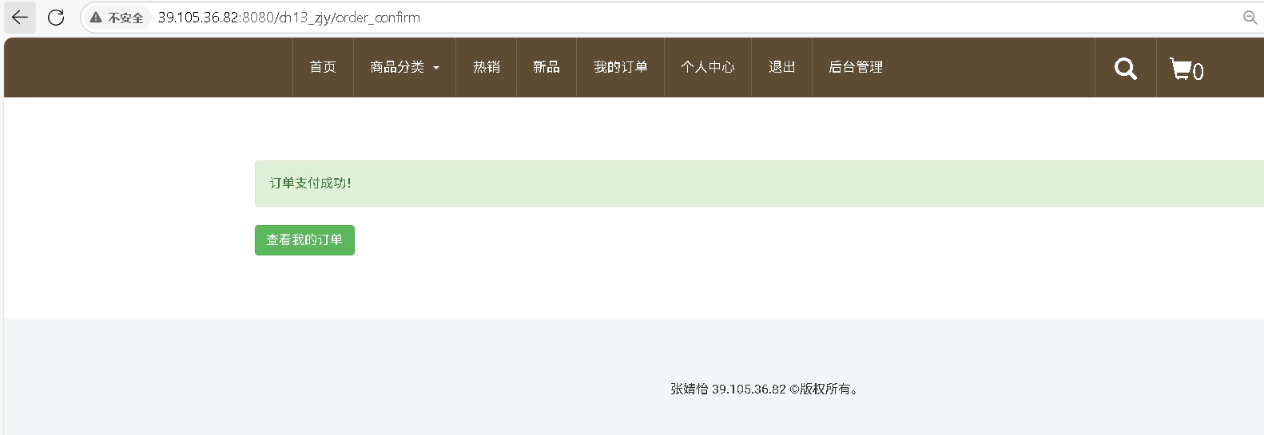The image size is (1264, 435).
Task: Enter 后台管理 admin panel
Action: pyautogui.click(x=856, y=67)
